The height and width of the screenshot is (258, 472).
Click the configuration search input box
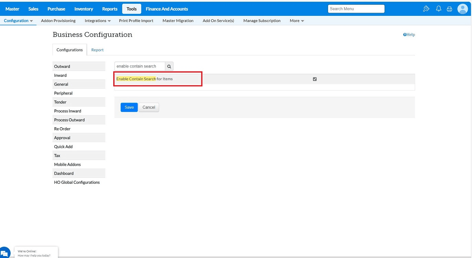point(140,66)
